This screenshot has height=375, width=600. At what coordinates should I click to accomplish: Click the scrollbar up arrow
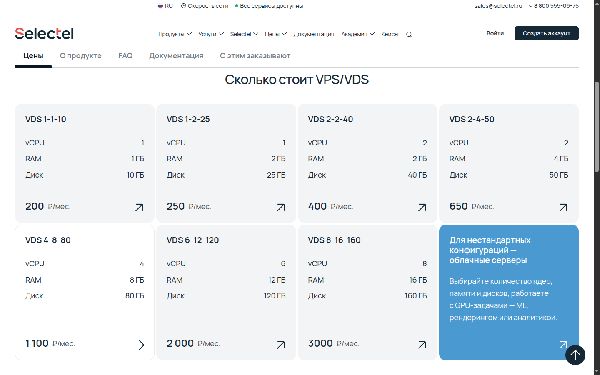point(597,3)
